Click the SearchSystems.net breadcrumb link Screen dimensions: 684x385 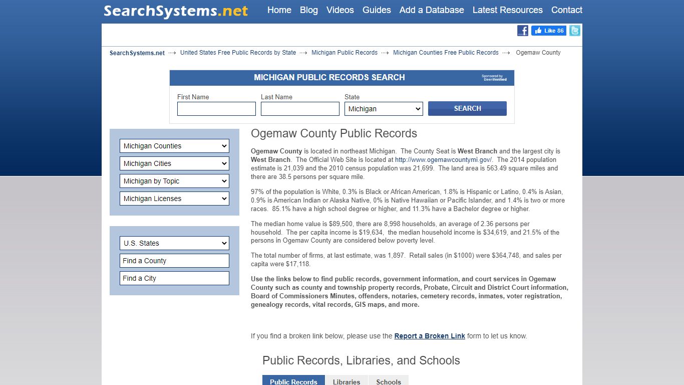137,53
